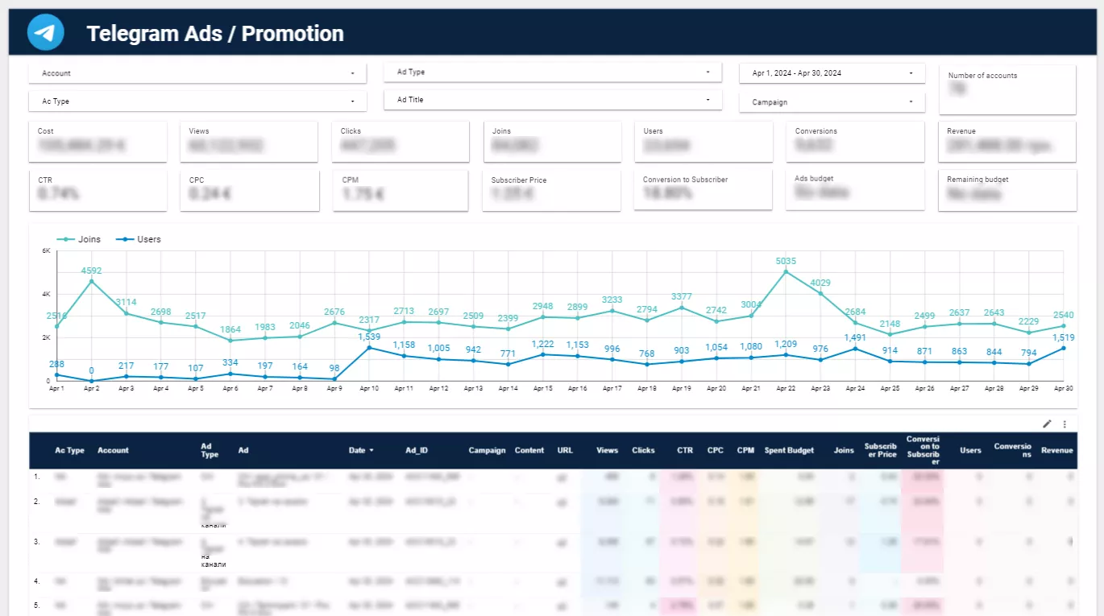Click the CTR scorecard
Image resolution: width=1104 pixels, height=616 pixels.
click(98, 190)
